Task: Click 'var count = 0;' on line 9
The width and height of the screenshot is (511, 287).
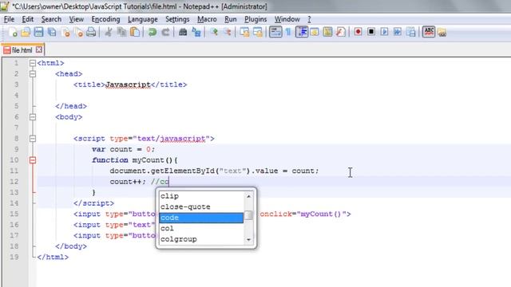Action: 123,149
